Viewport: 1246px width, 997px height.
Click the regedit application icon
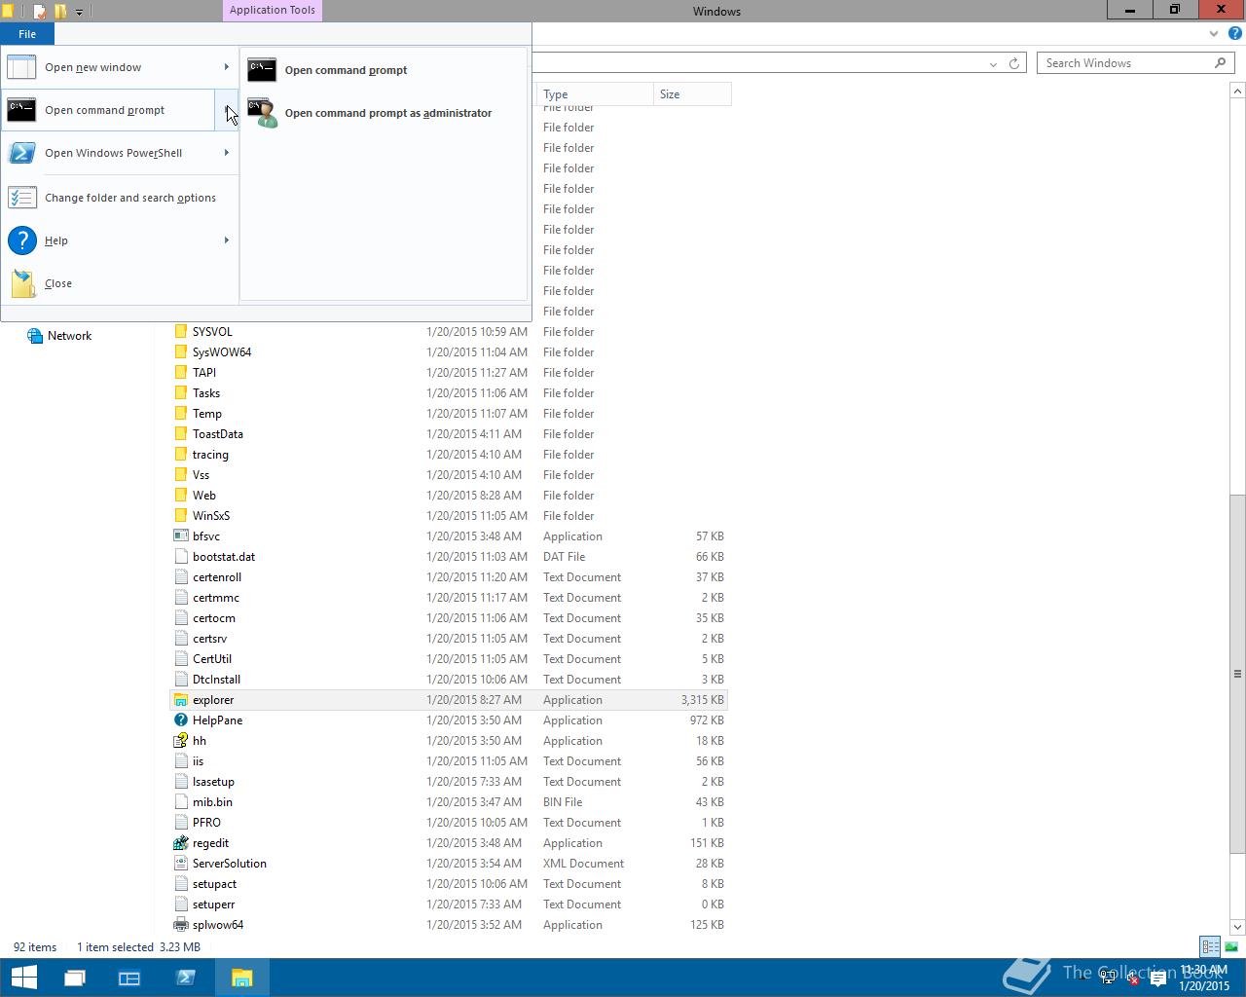coord(180,843)
